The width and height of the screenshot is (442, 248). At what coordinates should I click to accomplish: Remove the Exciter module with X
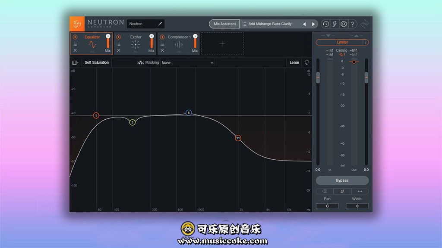(119, 51)
